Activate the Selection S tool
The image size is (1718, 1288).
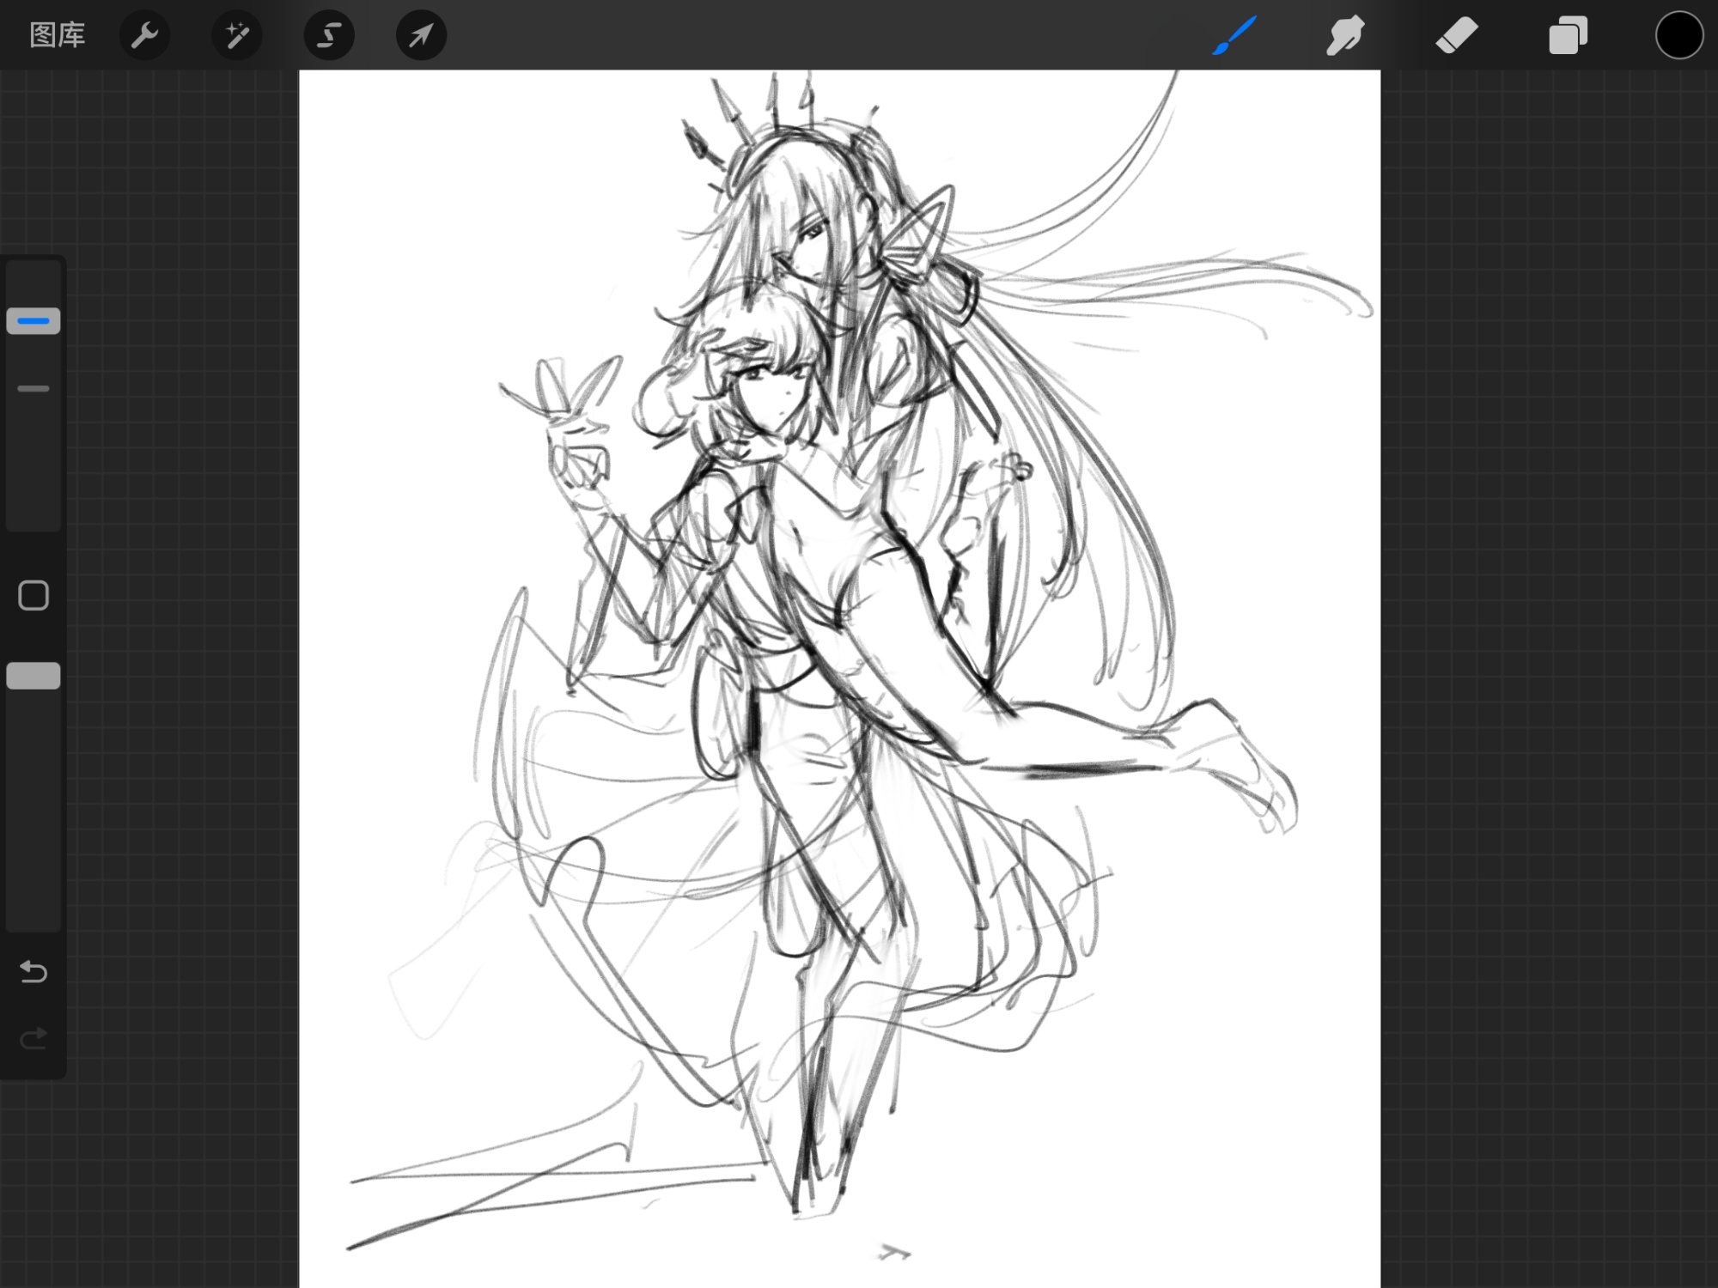tap(329, 35)
